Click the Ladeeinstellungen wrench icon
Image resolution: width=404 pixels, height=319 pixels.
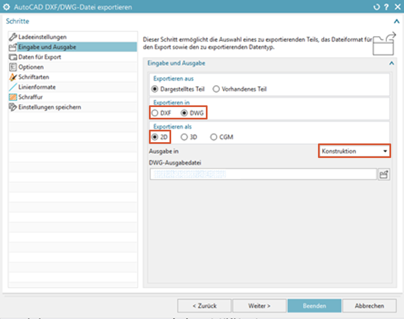(13, 37)
